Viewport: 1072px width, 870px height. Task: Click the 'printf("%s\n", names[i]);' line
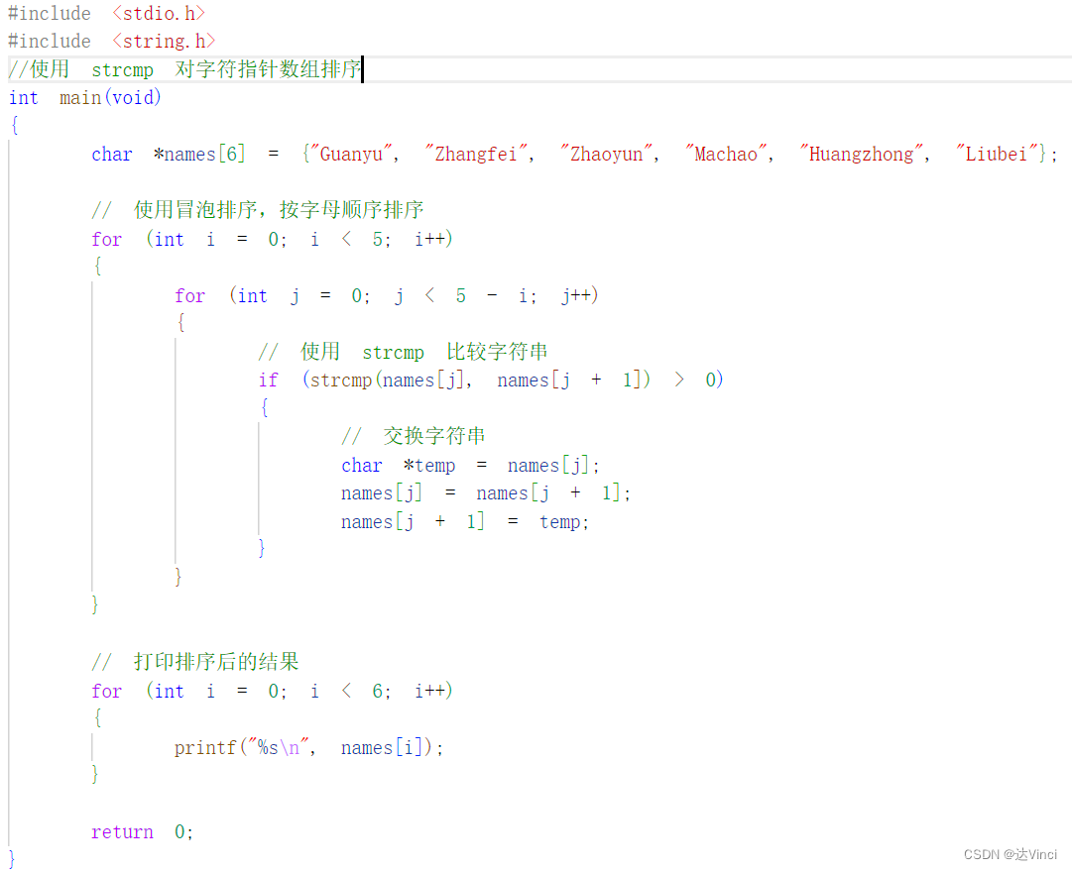(x=309, y=747)
